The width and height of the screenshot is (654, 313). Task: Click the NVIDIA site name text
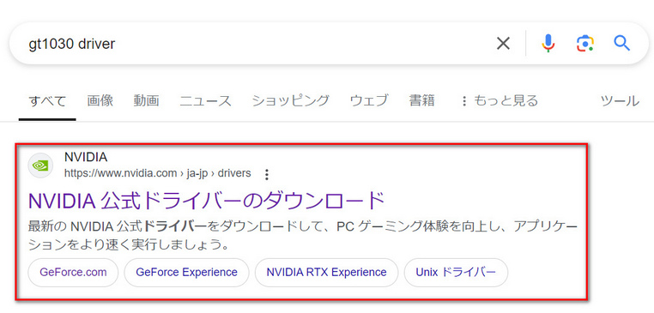tap(86, 158)
